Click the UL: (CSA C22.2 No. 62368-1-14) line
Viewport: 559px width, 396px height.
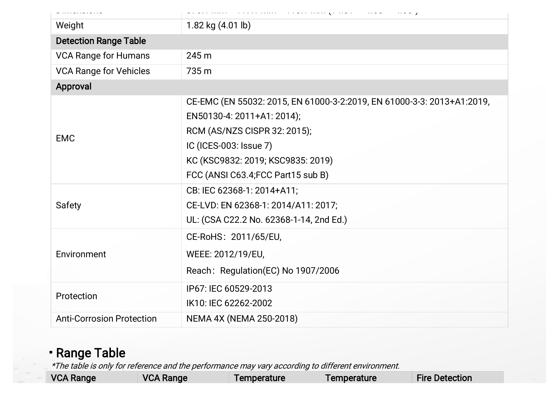point(267,220)
